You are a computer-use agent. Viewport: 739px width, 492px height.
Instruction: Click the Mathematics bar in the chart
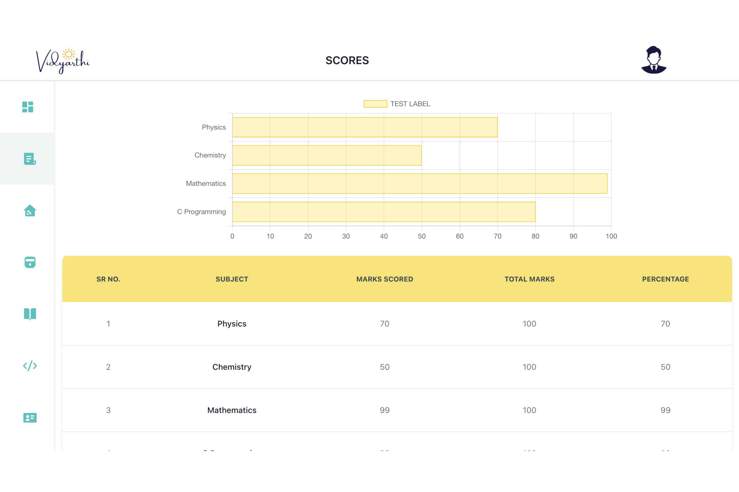[x=420, y=183]
